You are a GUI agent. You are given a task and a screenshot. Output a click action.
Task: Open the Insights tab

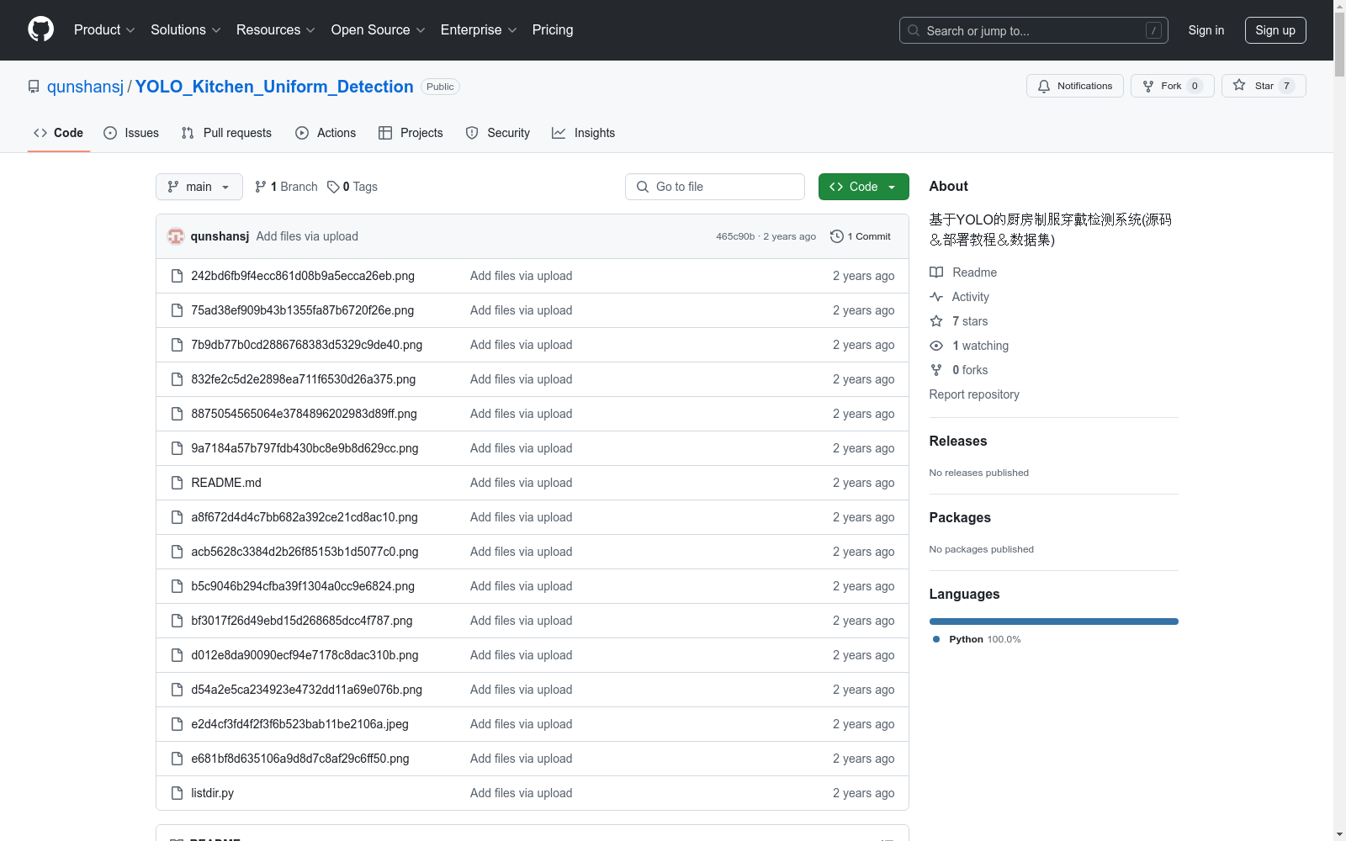tap(584, 133)
